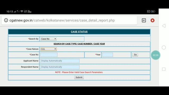169x95 pixels.
Task: Tap the site info icon in address bar
Action: [6, 20]
